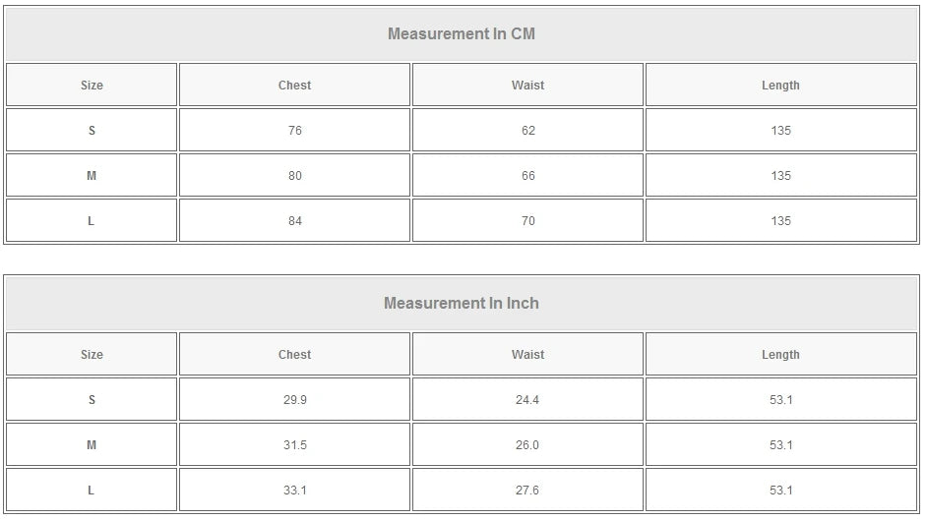Select the chest value 84 cell
The height and width of the screenshot is (520, 928).
point(294,221)
